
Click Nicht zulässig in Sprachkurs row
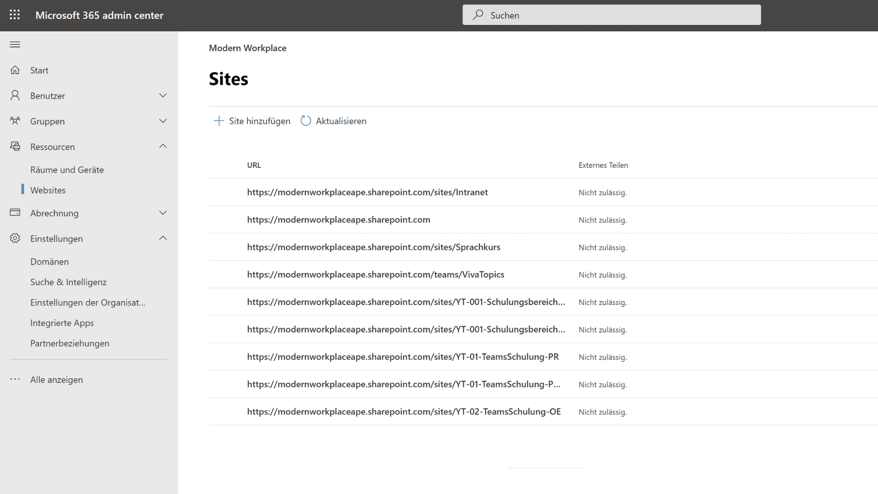point(602,247)
